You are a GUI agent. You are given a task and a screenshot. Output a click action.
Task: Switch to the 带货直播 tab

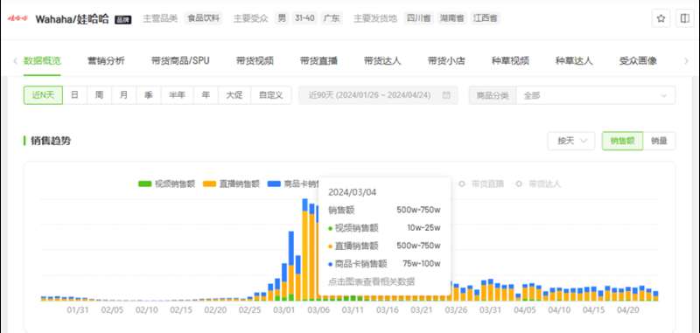318,61
